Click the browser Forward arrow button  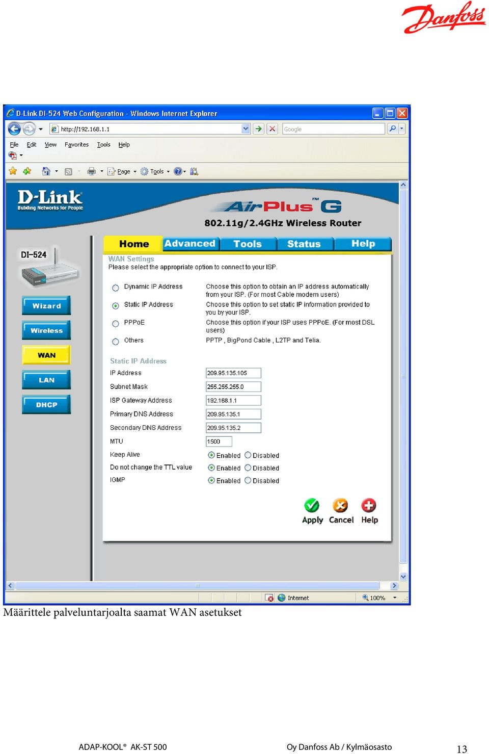tap(29, 128)
